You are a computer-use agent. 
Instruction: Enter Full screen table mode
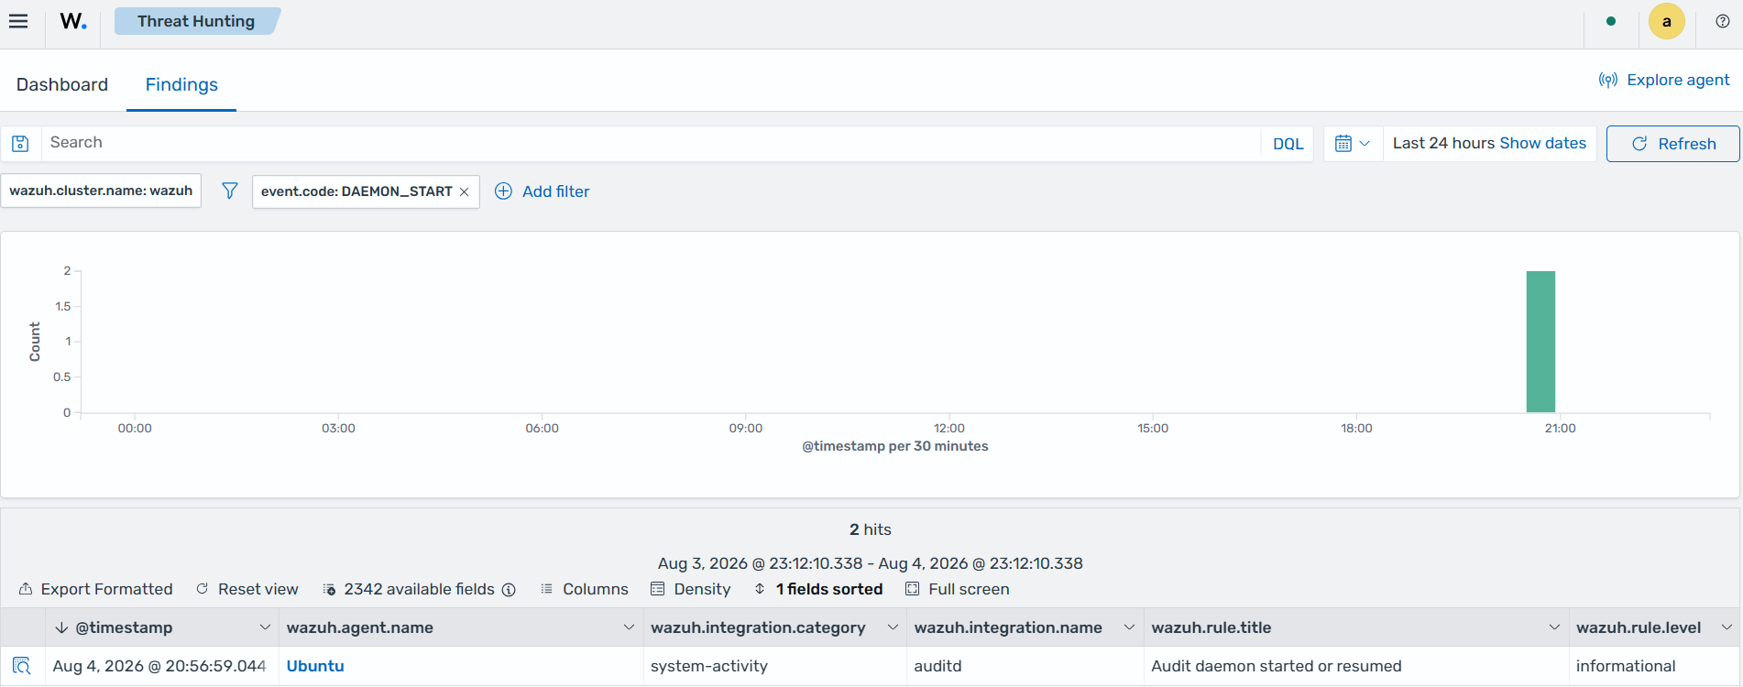tap(958, 589)
